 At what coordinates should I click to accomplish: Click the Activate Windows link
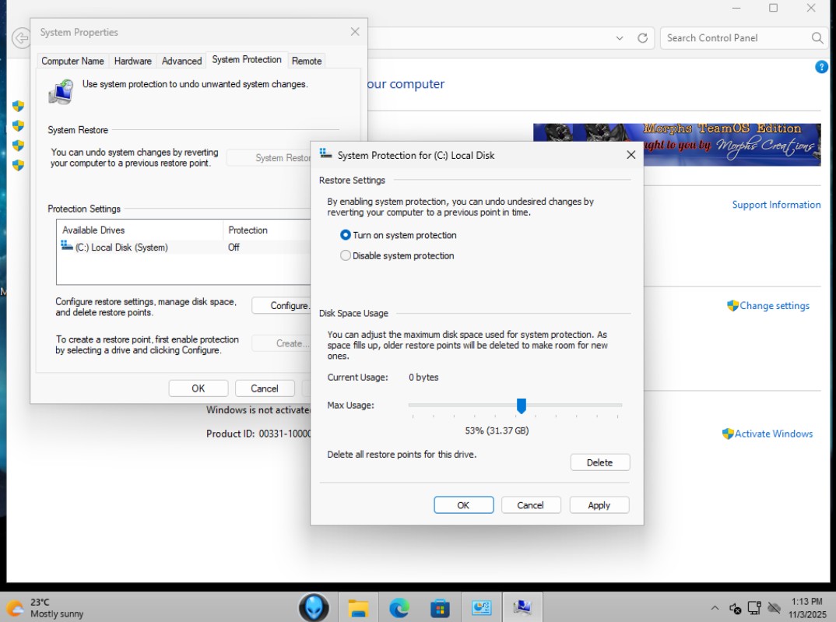774,434
